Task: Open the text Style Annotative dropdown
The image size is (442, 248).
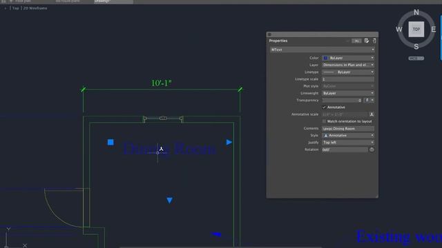Action: pos(348,136)
